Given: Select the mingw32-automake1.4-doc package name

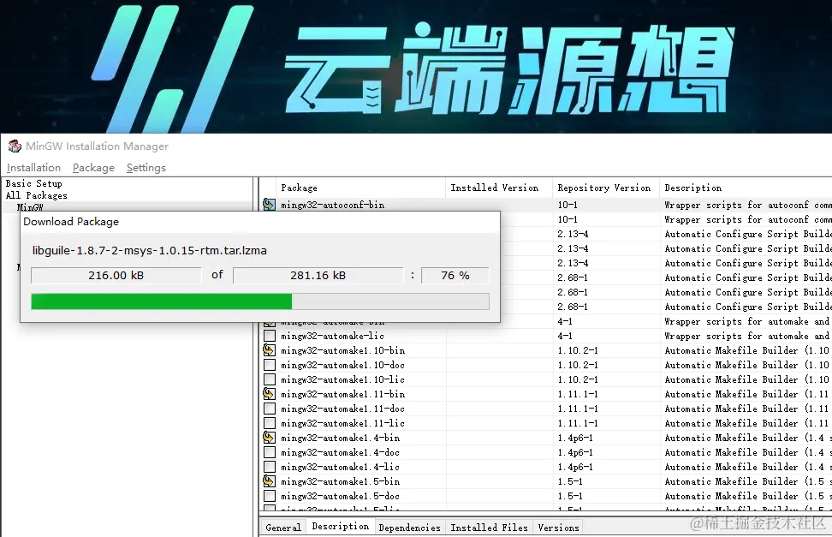Looking at the screenshot, I should (340, 452).
